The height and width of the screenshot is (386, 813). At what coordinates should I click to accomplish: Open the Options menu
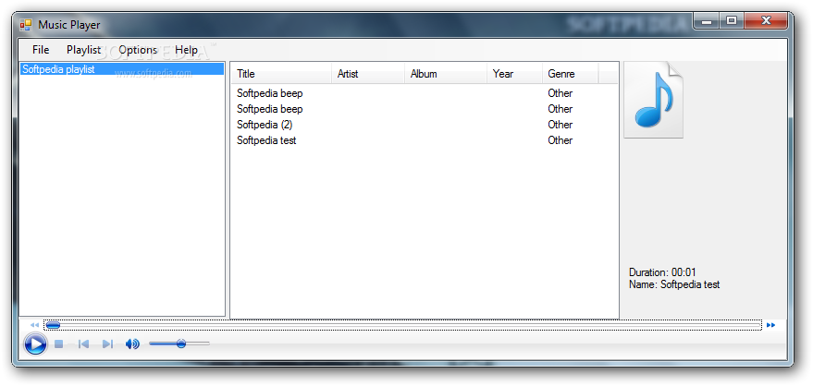(138, 50)
